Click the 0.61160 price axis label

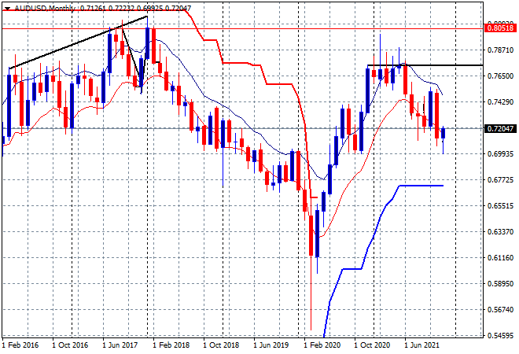(x=500, y=258)
